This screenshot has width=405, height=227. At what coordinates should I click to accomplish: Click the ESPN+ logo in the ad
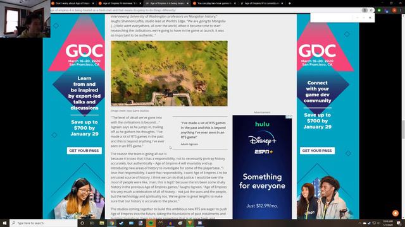click(x=263, y=152)
